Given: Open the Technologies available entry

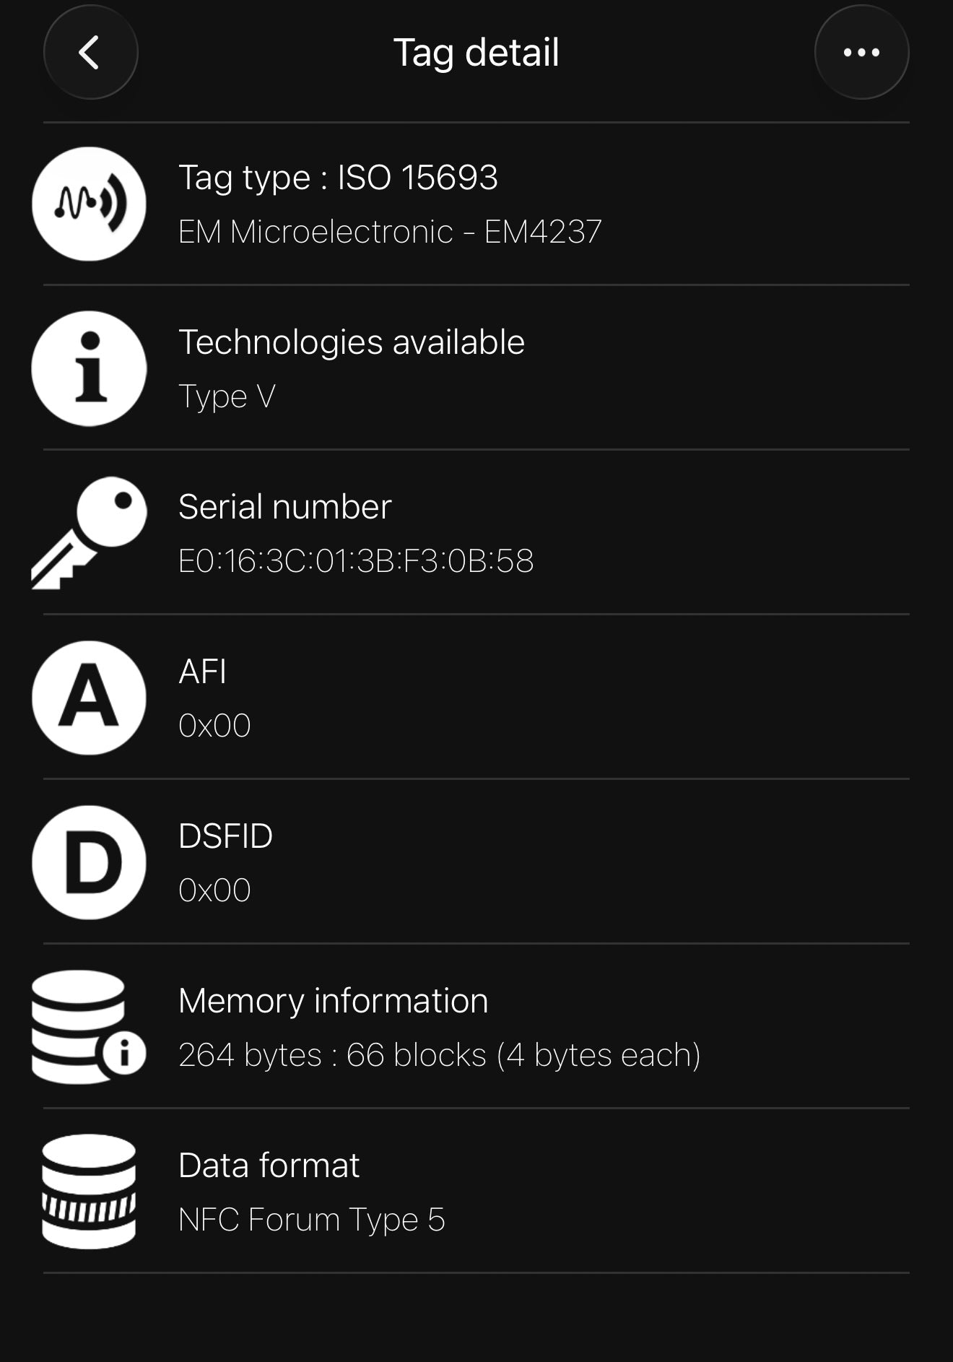Looking at the screenshot, I should pyautogui.click(x=476, y=368).
